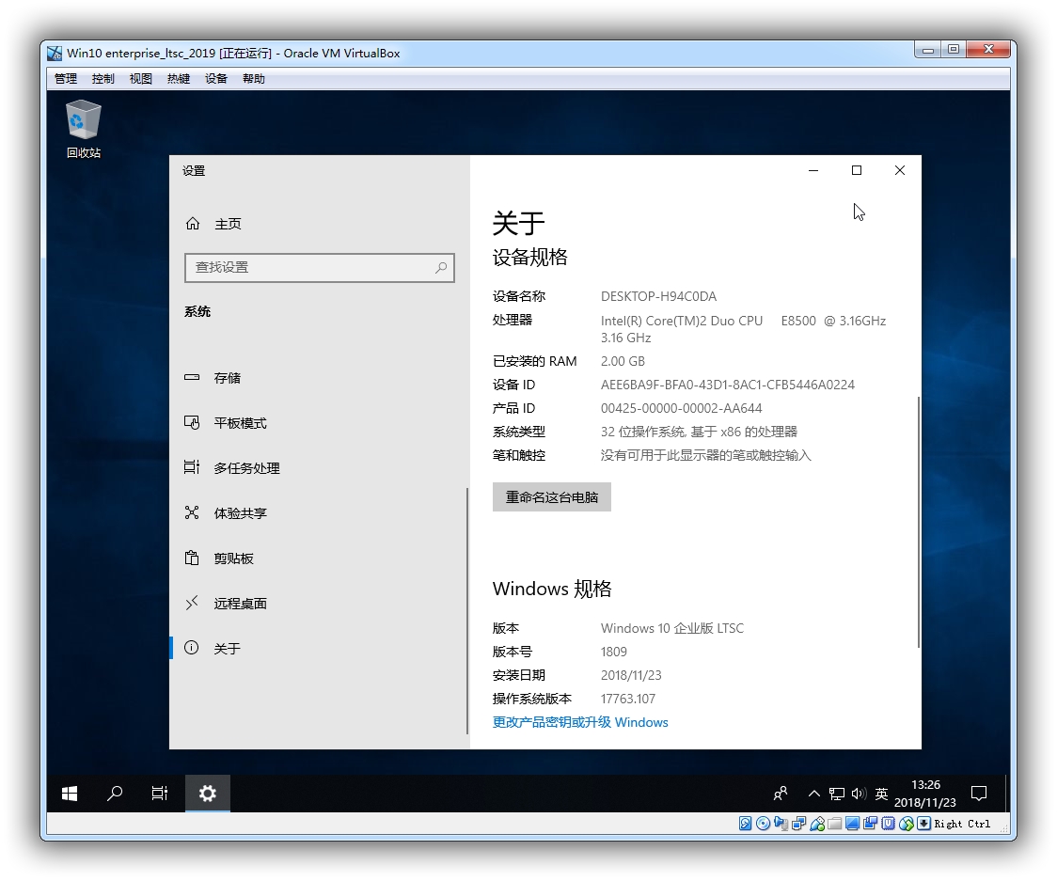Open the 视图 menu in VirtualBox

click(x=141, y=79)
